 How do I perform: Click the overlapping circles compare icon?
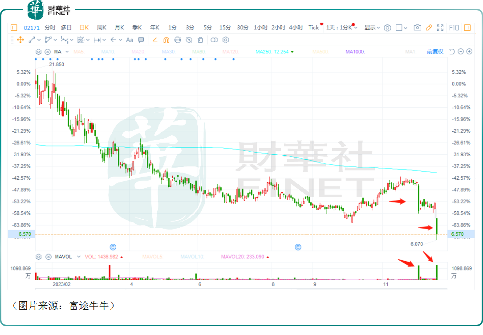point(214,40)
